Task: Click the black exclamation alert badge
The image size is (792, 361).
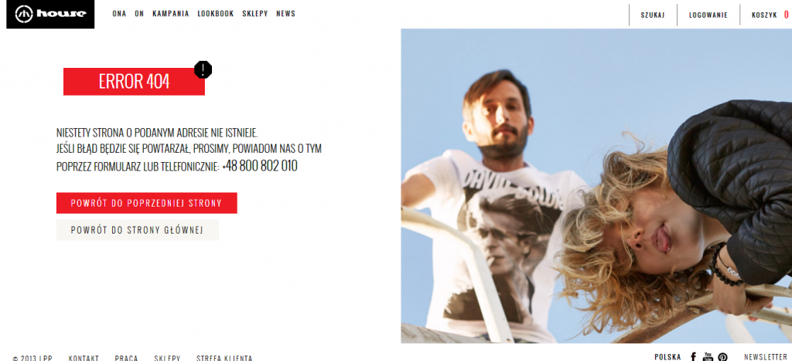Action: (203, 69)
